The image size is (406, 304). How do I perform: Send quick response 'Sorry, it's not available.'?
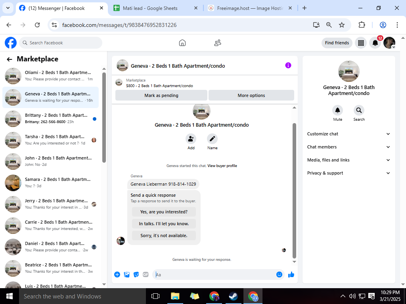tap(164, 236)
